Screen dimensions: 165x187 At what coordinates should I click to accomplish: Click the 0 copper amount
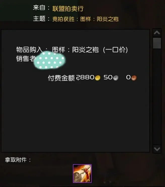[x=128, y=77]
